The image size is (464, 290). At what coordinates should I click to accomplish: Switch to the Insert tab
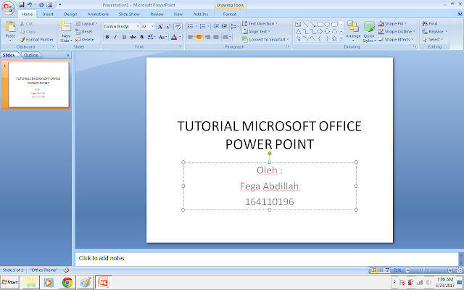tap(48, 14)
